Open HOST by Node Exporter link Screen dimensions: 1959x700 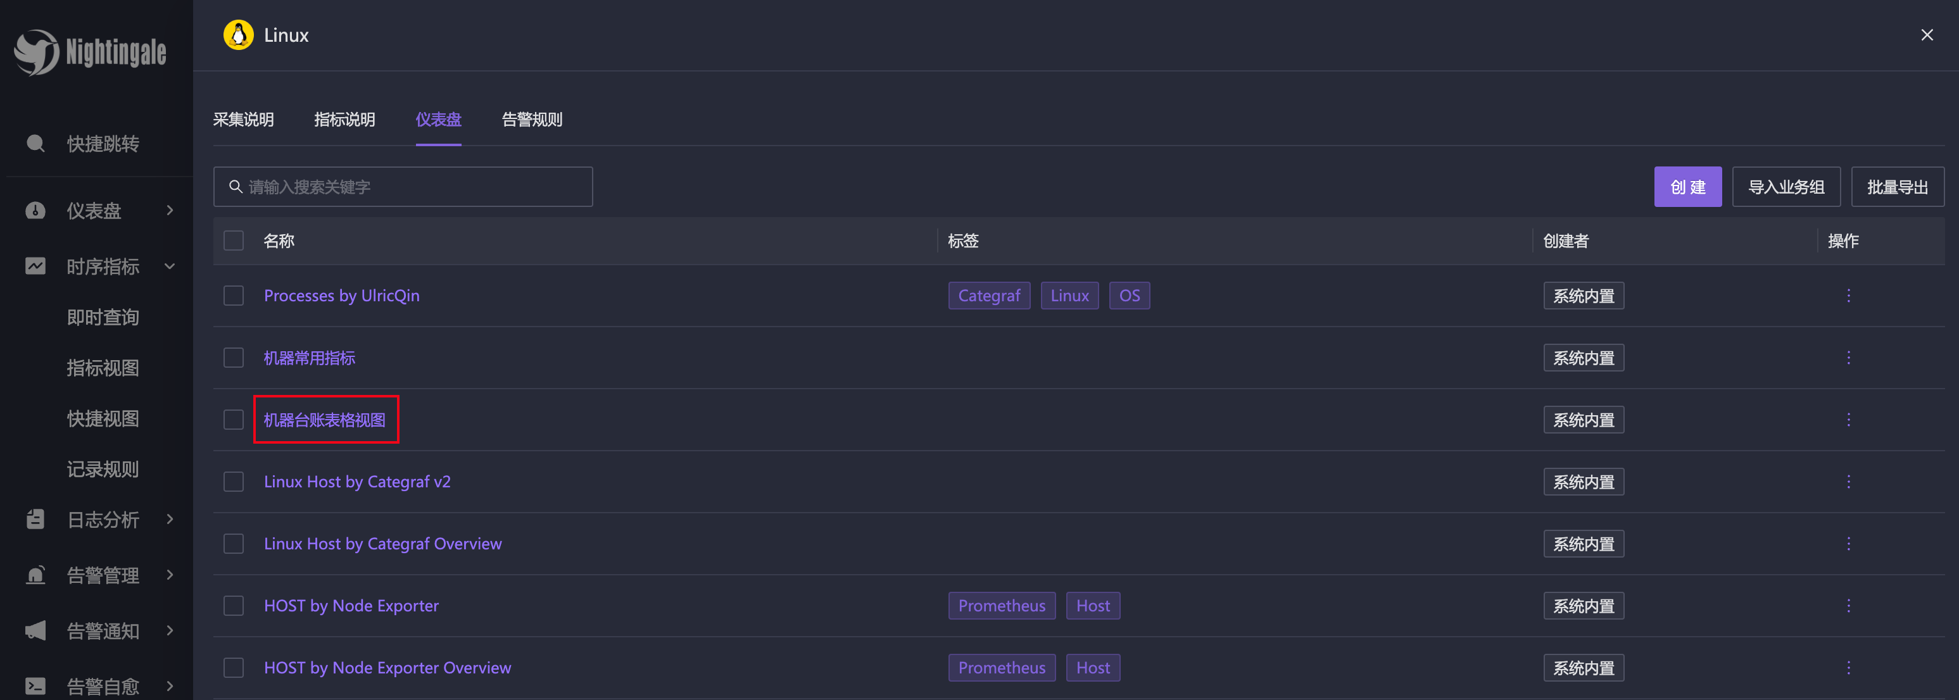point(351,606)
